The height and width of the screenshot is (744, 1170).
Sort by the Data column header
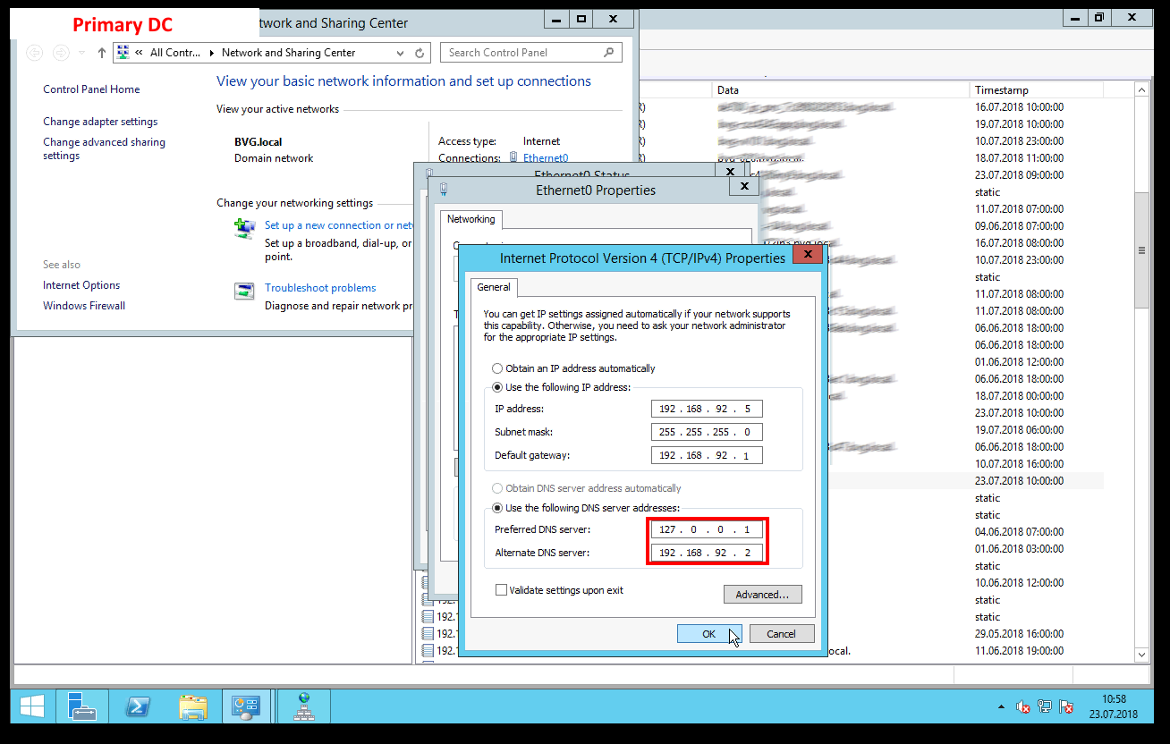(x=841, y=90)
